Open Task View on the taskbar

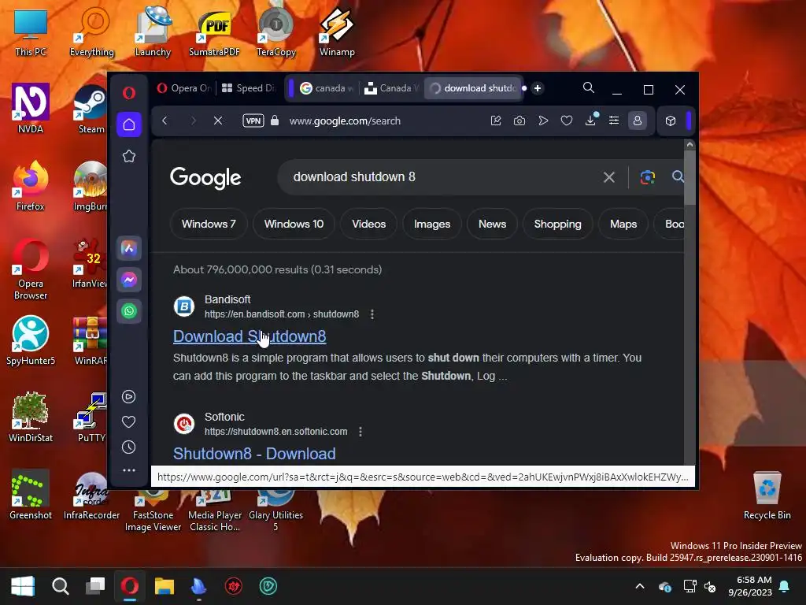95,586
